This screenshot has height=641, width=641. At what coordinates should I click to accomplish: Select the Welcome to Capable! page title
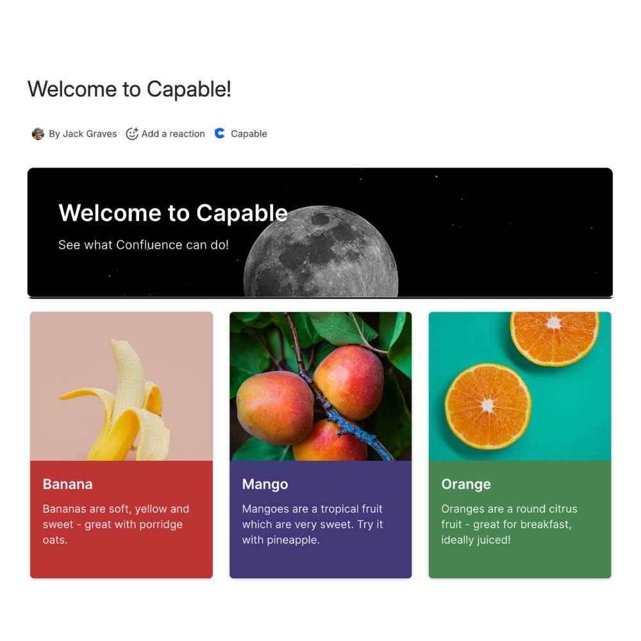tap(129, 89)
